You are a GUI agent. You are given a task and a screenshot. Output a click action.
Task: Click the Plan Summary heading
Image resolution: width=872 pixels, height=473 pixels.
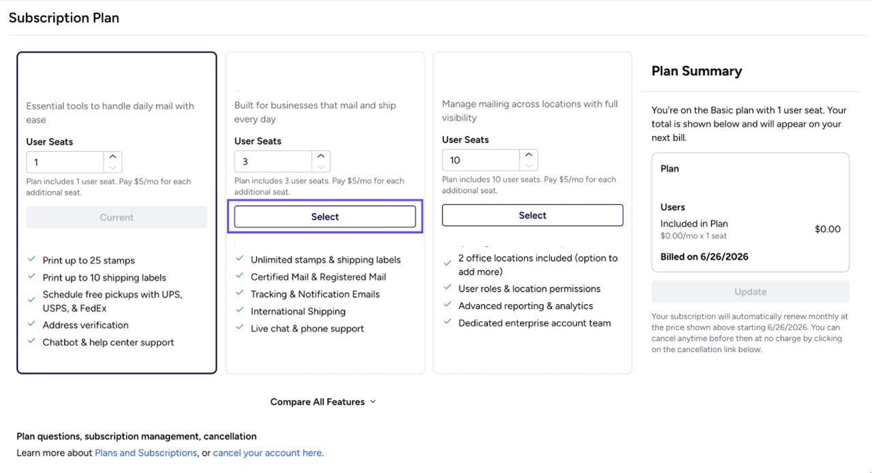pos(697,71)
